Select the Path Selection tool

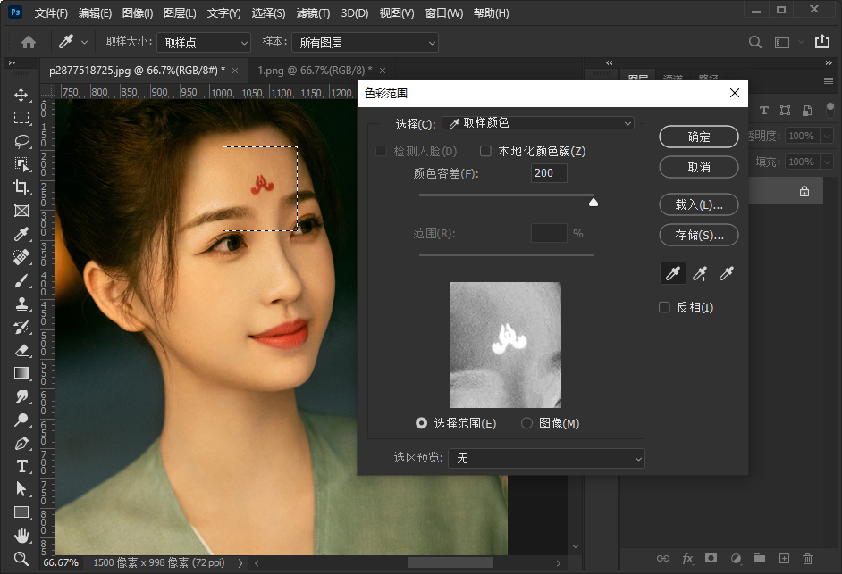tap(21, 489)
